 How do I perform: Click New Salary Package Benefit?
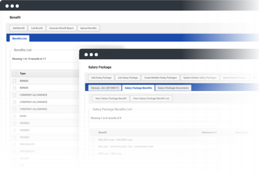click(x=111, y=99)
